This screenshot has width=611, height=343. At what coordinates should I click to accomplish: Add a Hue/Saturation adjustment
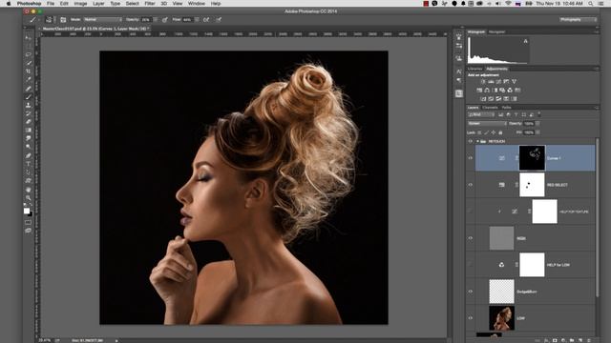click(479, 91)
